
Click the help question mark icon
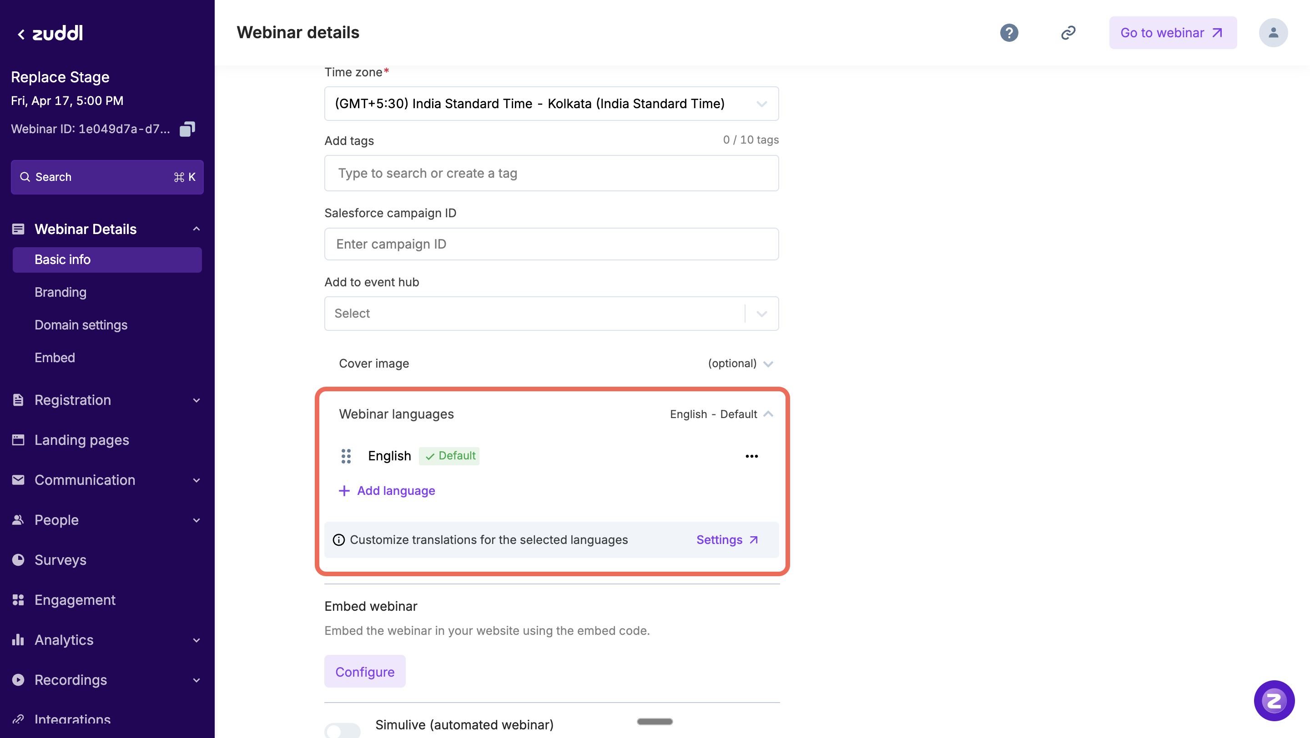point(1009,33)
